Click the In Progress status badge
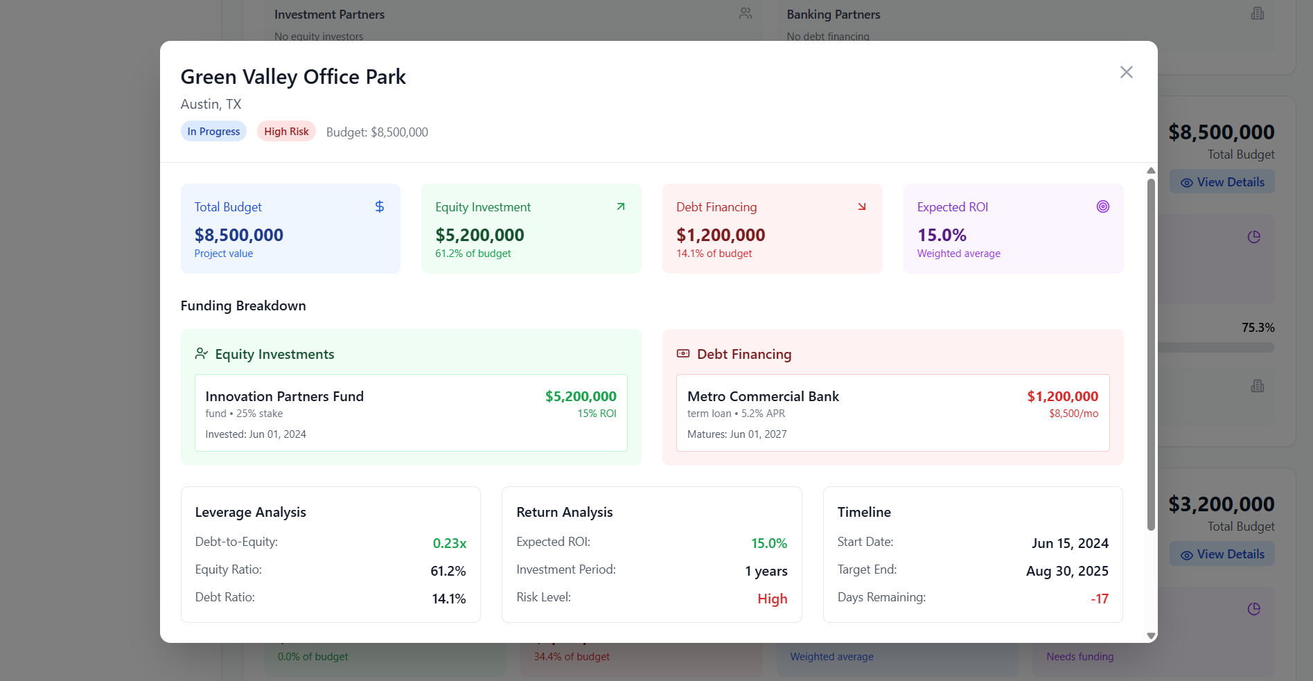 click(x=213, y=132)
